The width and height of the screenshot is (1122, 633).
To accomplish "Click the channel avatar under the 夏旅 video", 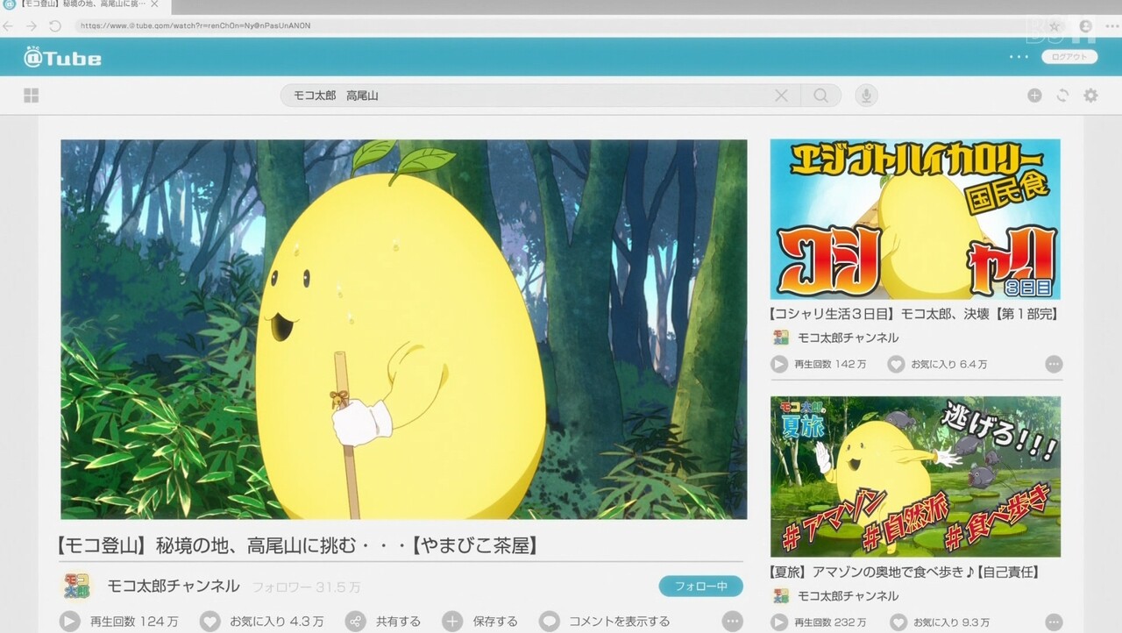I will pos(781,596).
